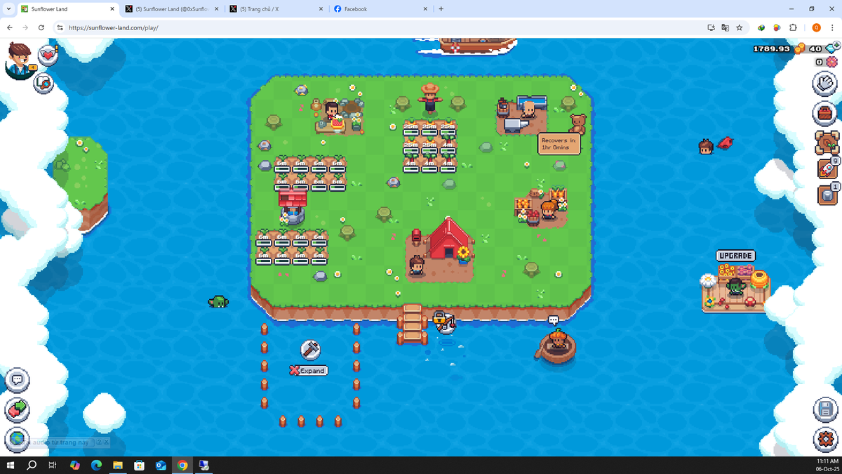This screenshot has width=842, height=474.
Task: Select the Sunflower Land game tab
Action: (67, 9)
